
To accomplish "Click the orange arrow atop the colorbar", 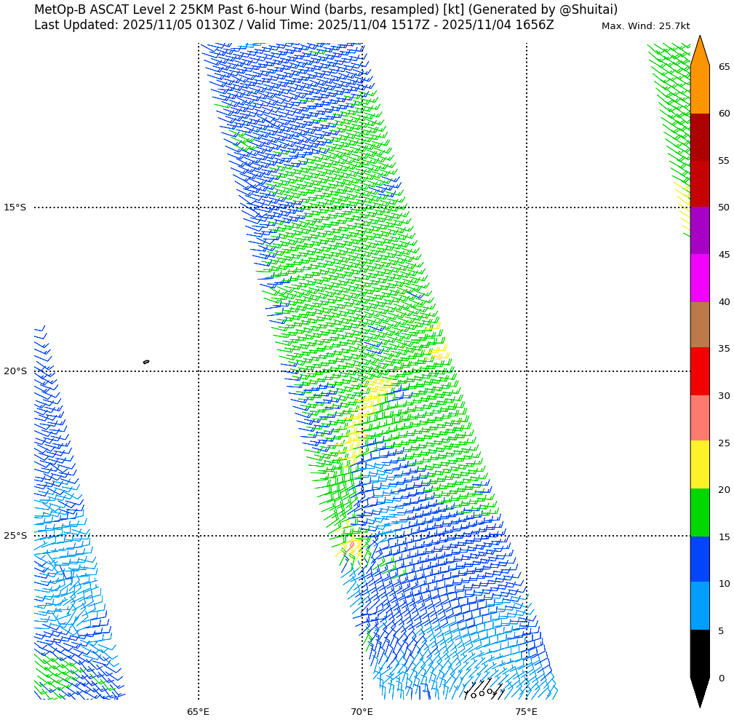I will (x=699, y=52).
